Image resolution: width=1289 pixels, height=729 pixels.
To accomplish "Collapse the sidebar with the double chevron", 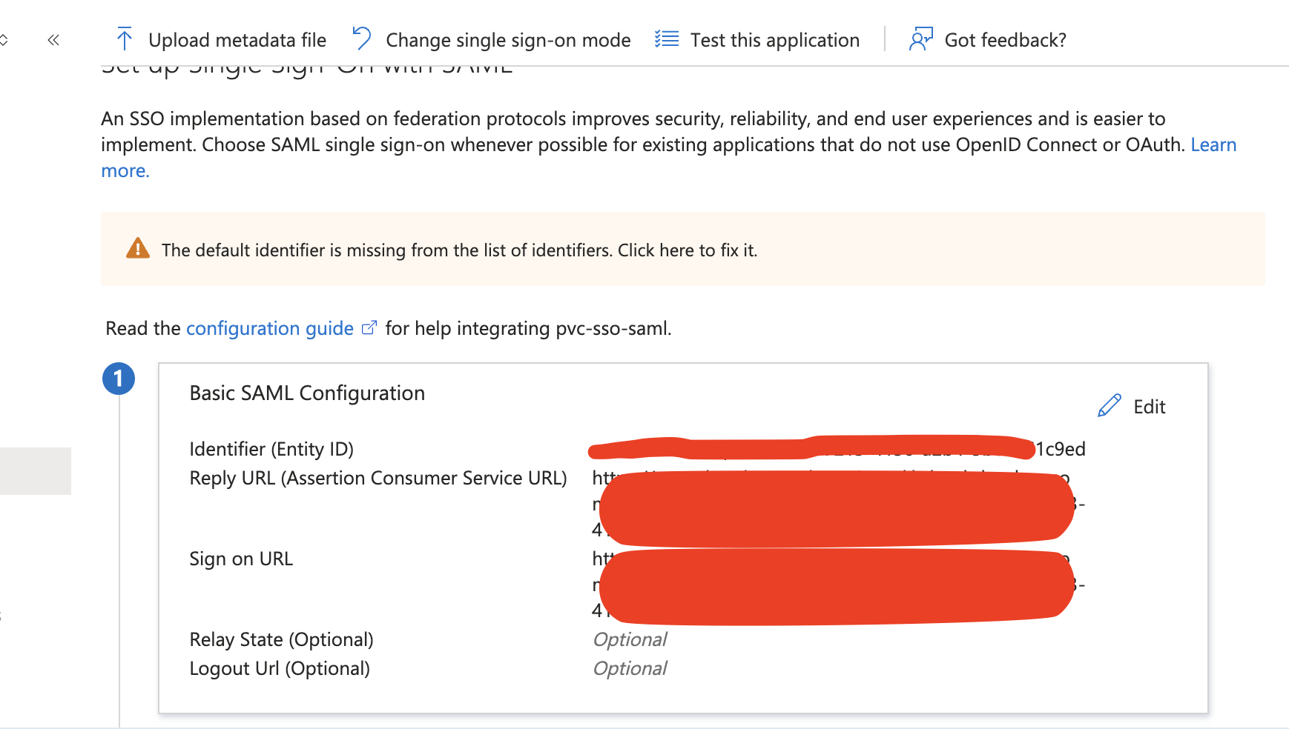I will (53, 40).
